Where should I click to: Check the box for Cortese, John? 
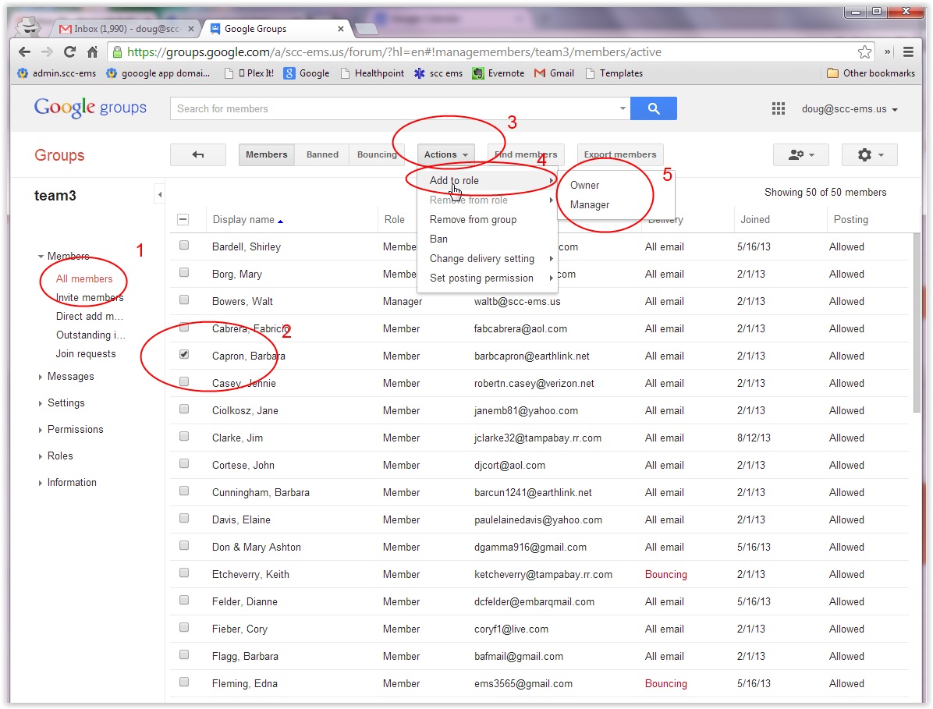[x=184, y=464]
